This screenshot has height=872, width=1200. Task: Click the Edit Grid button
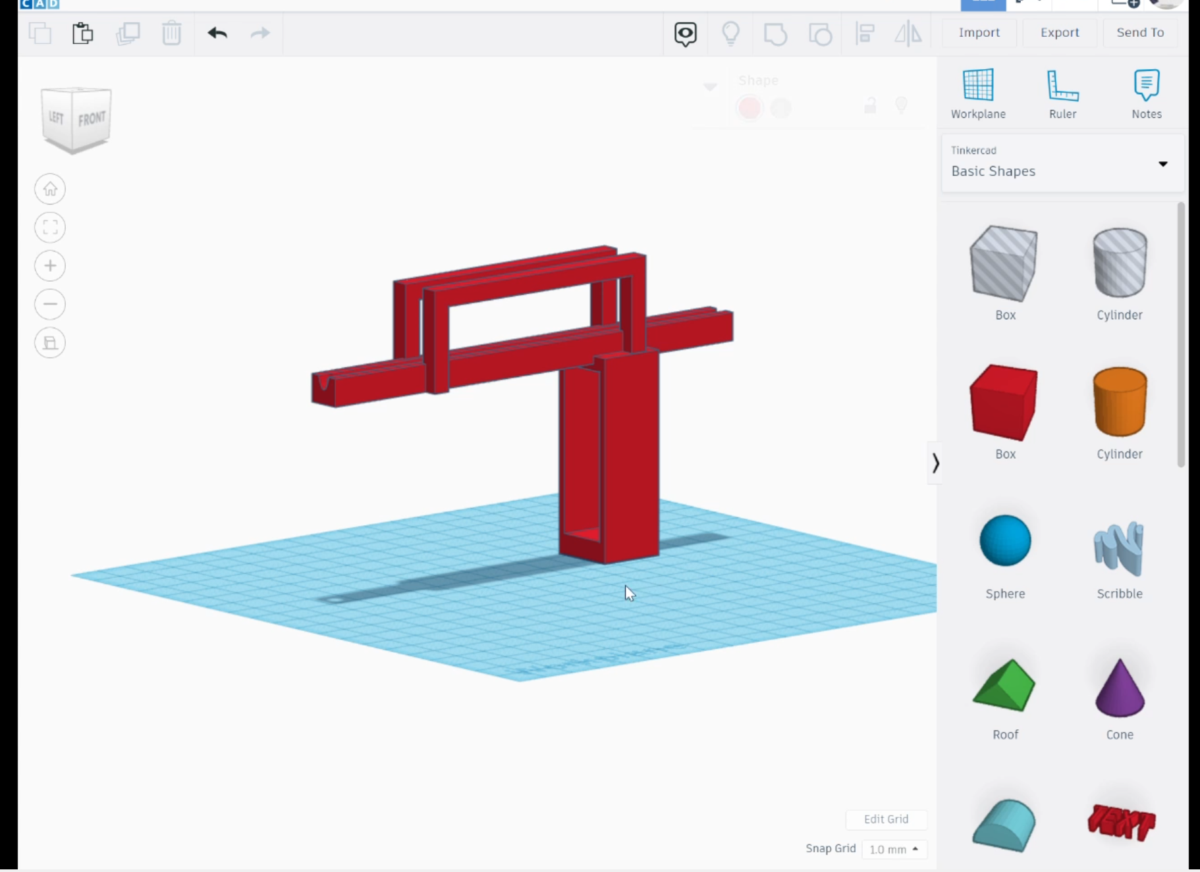pos(886,819)
